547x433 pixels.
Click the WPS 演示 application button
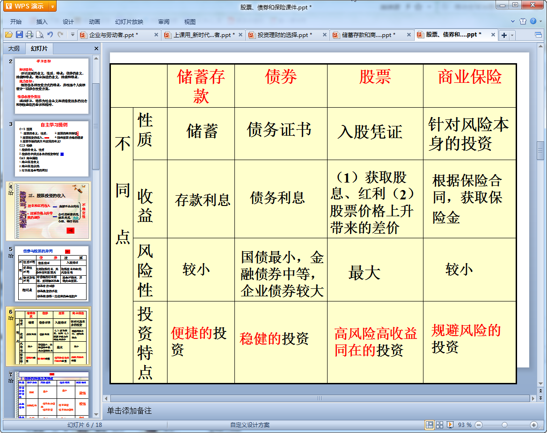[27, 6]
